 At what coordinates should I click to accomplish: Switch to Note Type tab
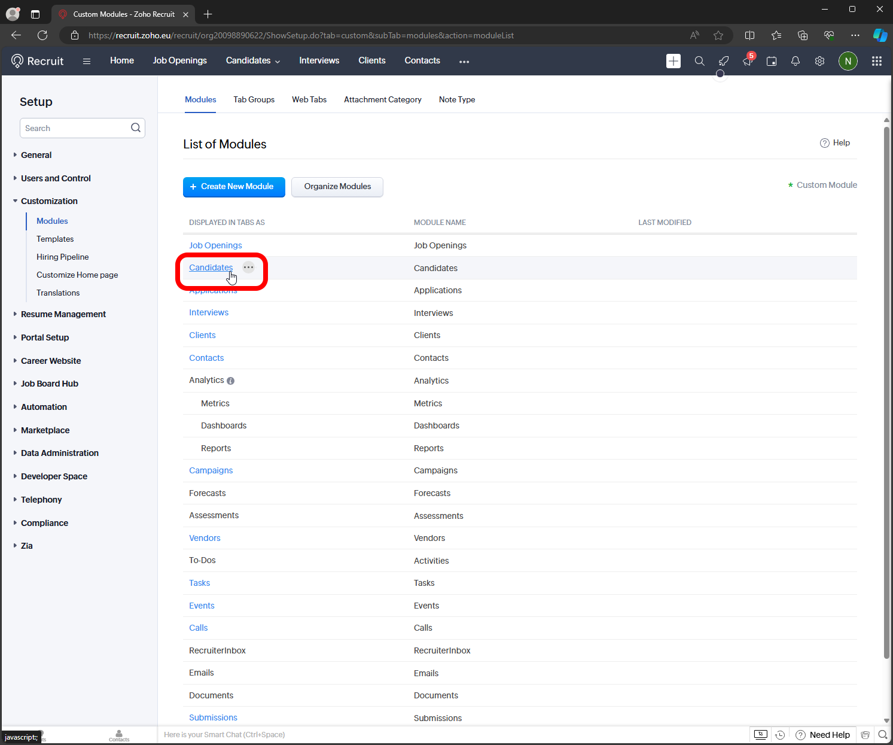(457, 99)
